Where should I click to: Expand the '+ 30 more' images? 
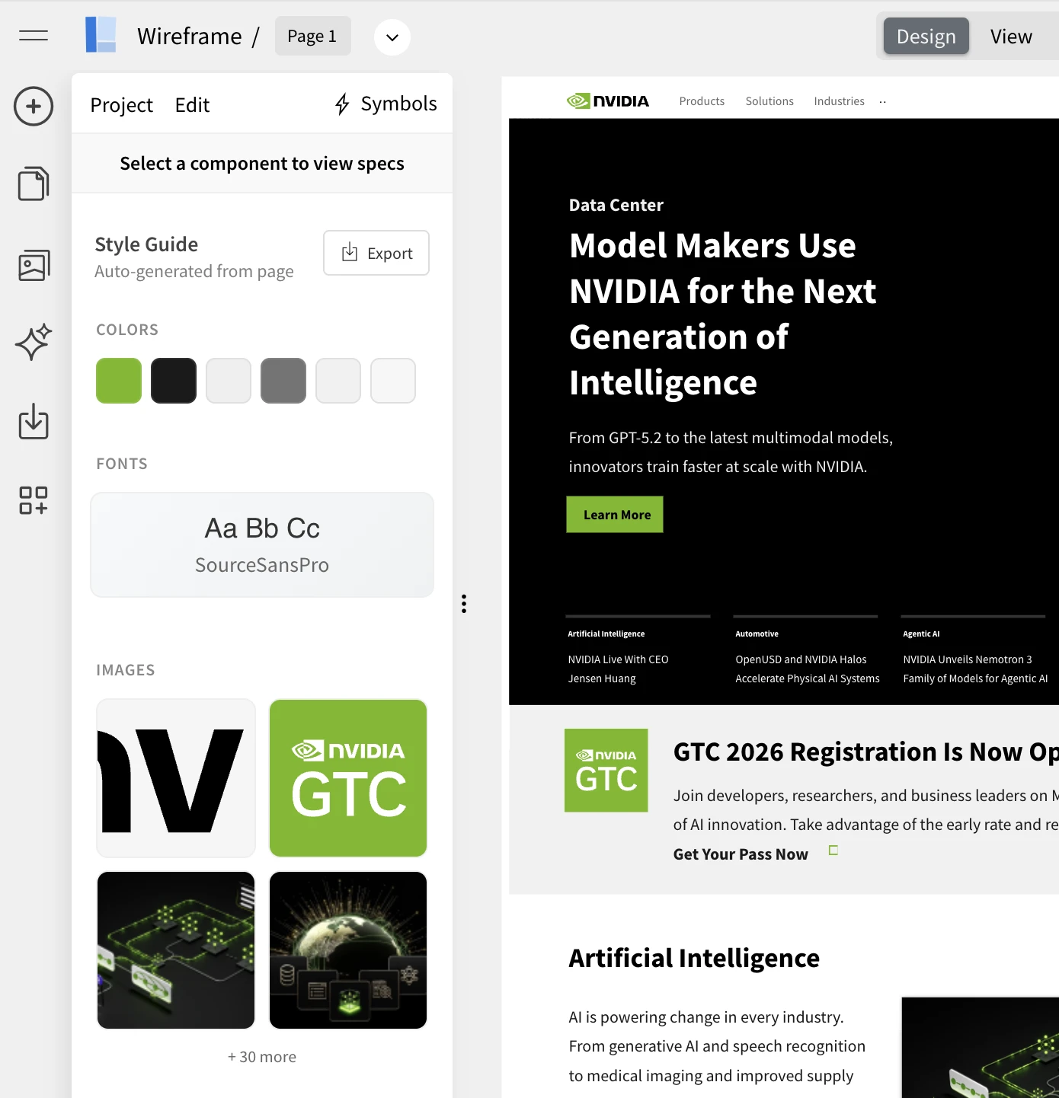point(262,1057)
